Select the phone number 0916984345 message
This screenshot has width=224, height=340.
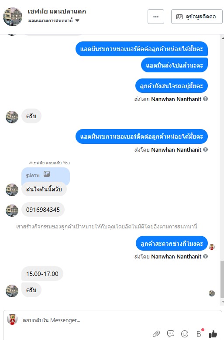(x=43, y=210)
